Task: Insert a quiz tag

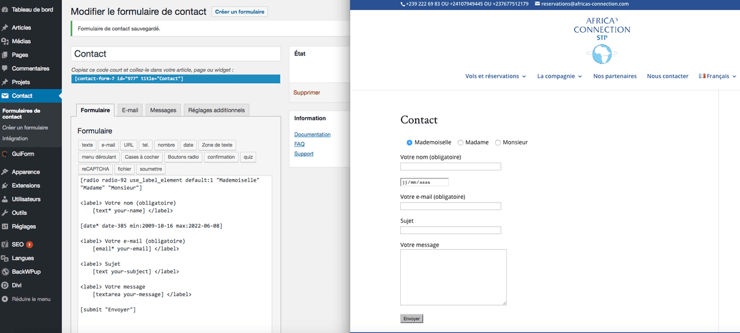Action: [248, 157]
